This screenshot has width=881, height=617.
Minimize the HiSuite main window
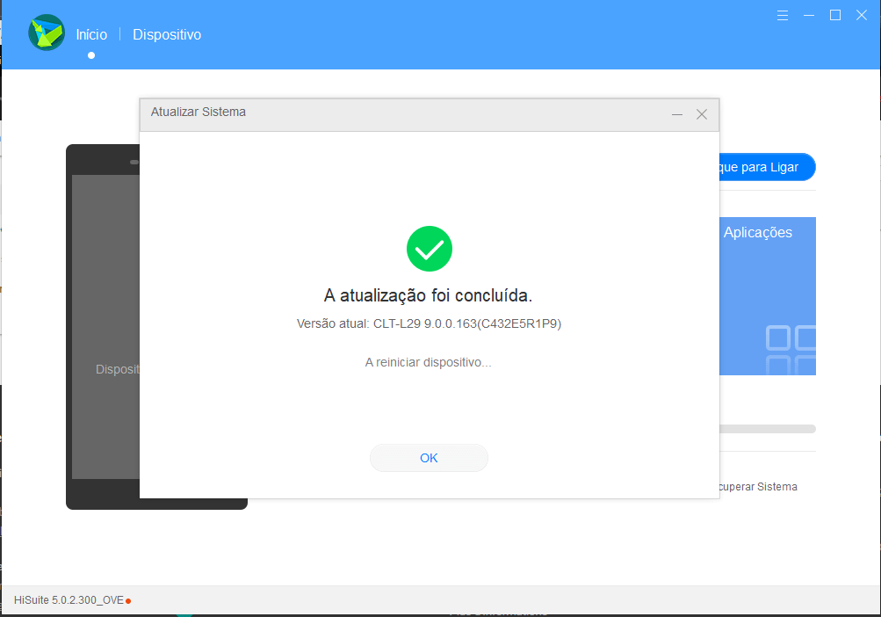809,15
